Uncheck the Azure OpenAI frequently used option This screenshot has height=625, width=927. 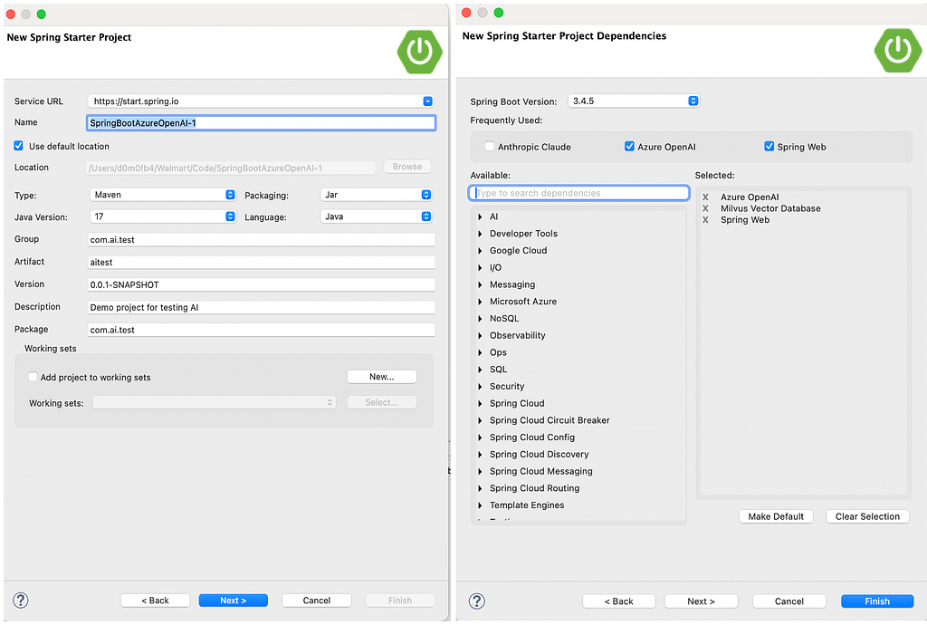click(x=630, y=146)
